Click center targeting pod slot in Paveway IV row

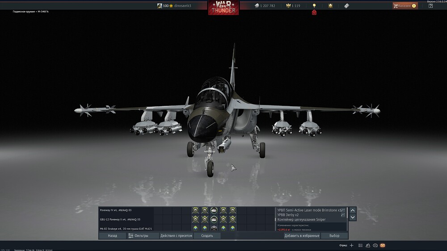(x=214, y=210)
